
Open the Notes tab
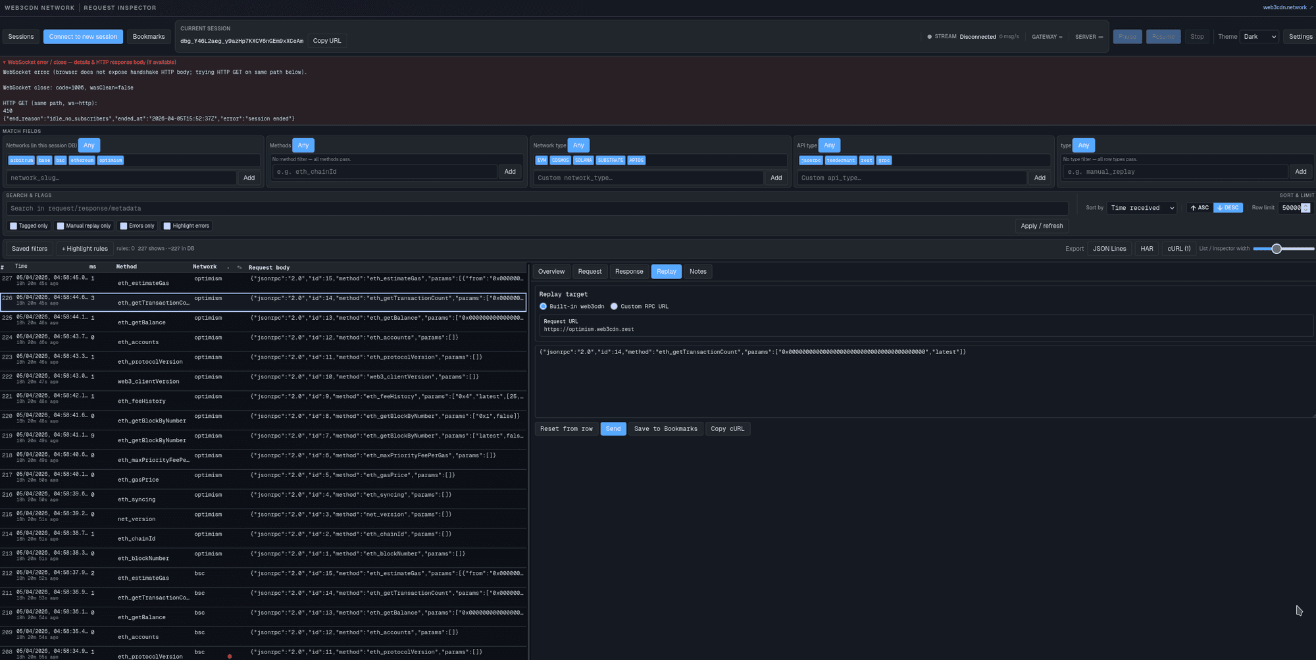[697, 272]
